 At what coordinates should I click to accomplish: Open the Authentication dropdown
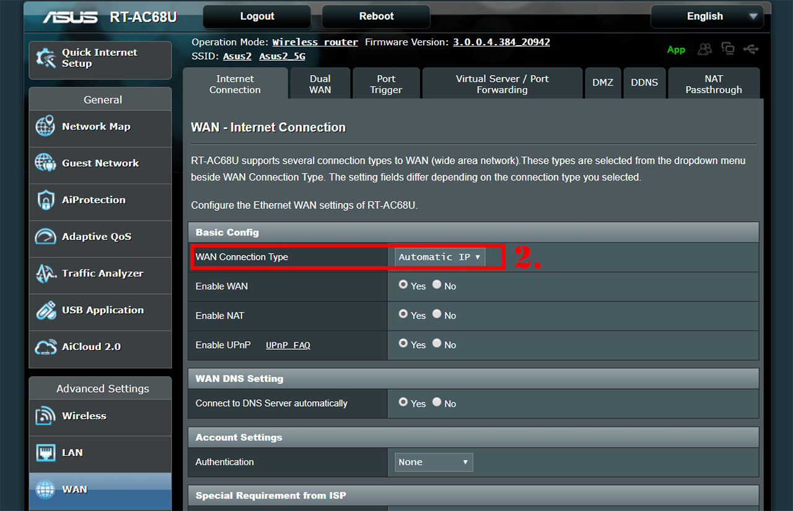coord(434,462)
